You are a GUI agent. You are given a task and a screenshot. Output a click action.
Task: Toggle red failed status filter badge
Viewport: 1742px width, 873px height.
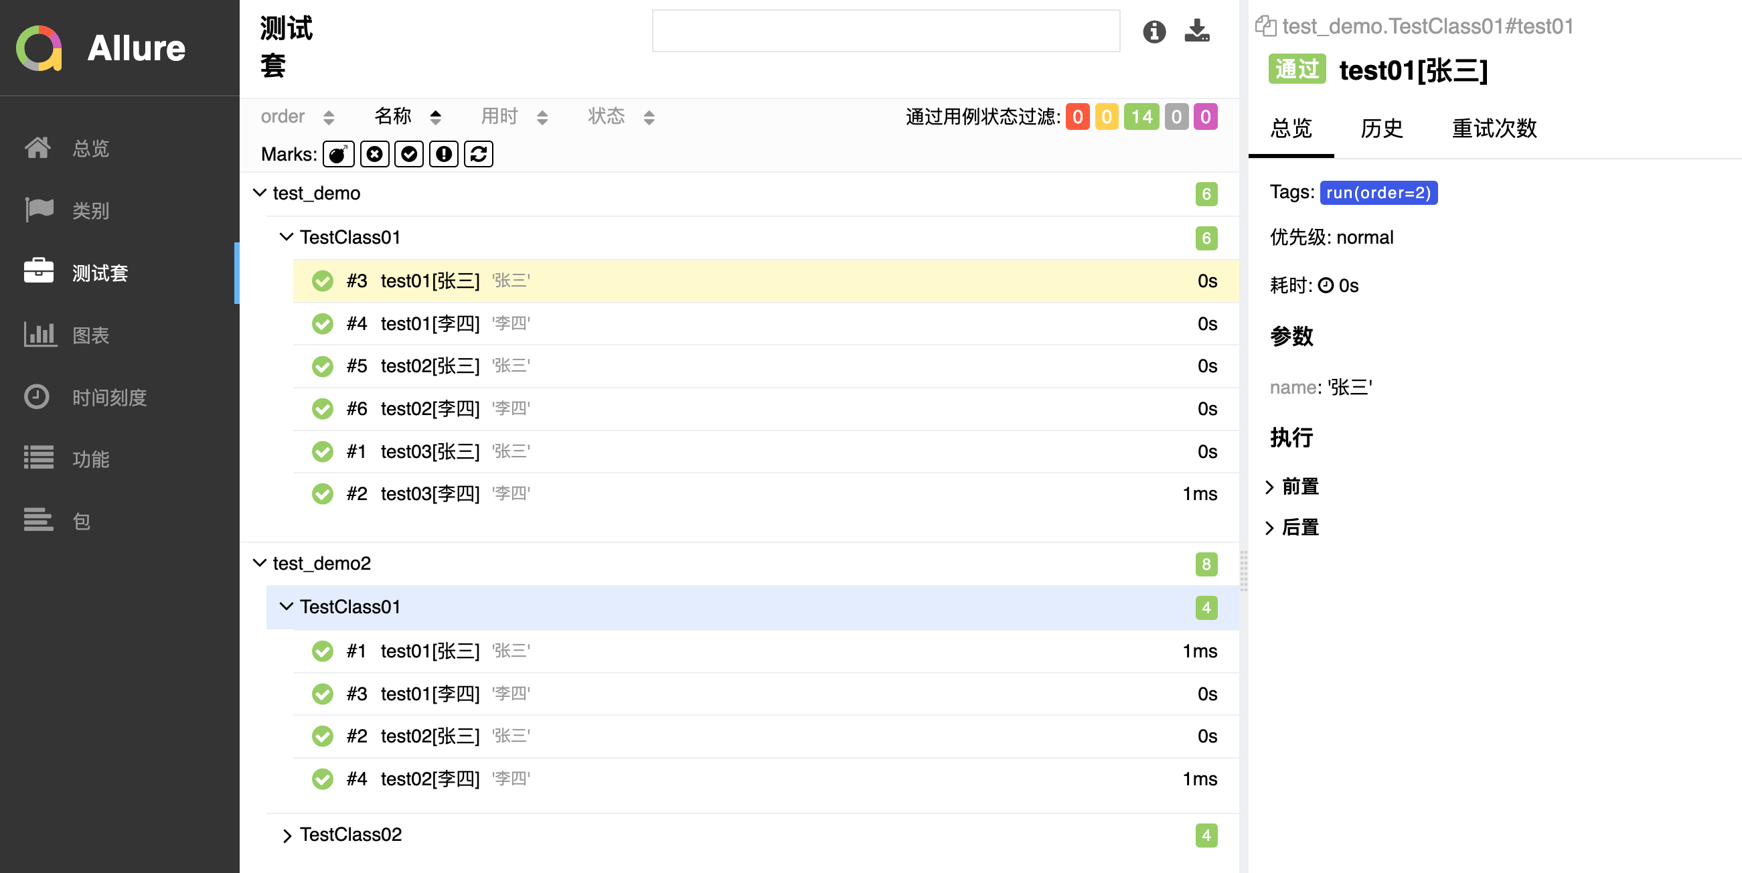coord(1077,117)
